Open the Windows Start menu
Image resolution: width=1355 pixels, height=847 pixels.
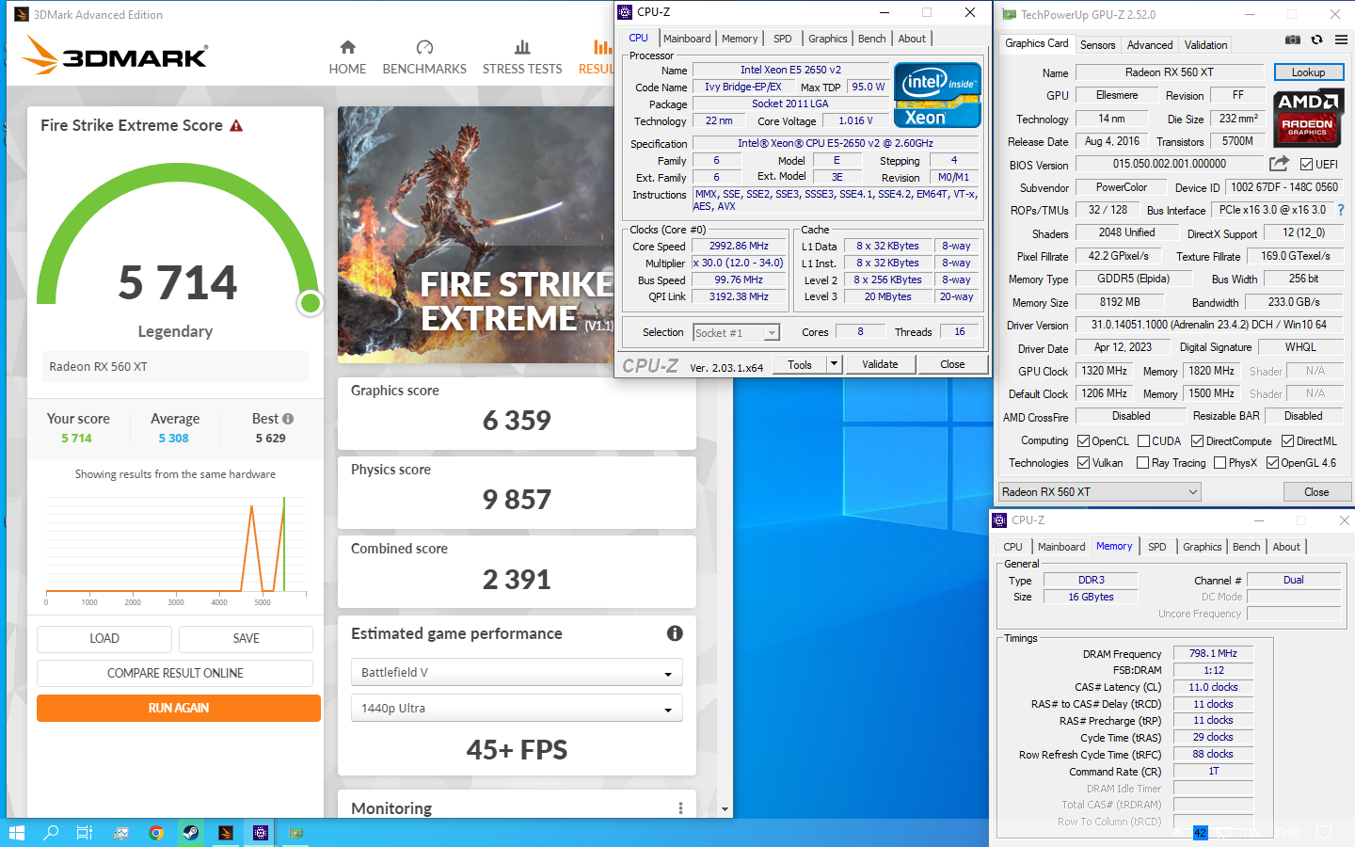pos(16,833)
